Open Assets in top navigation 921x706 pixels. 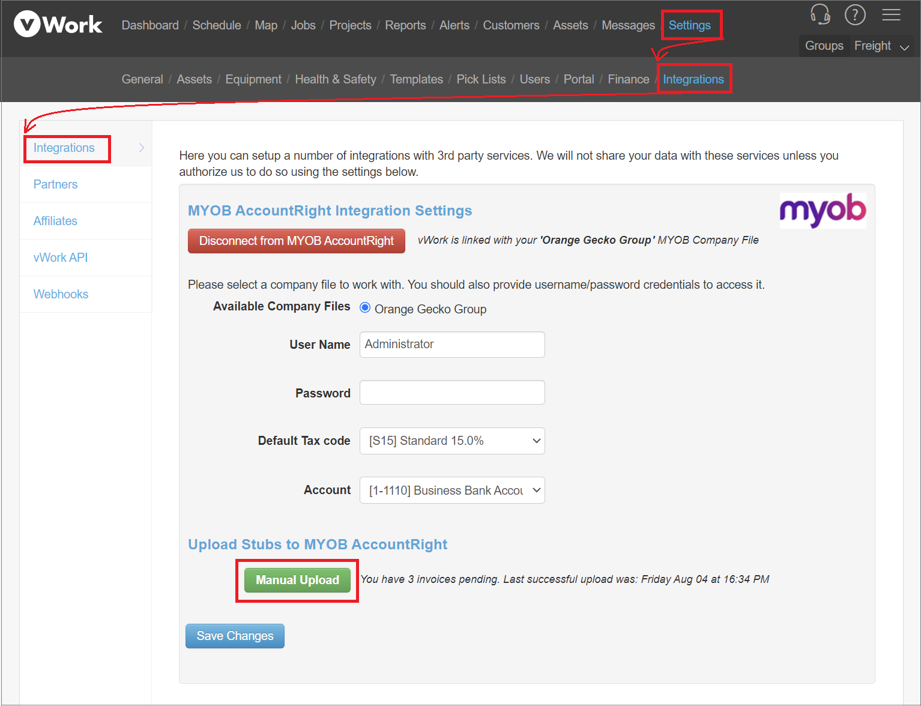coord(570,25)
